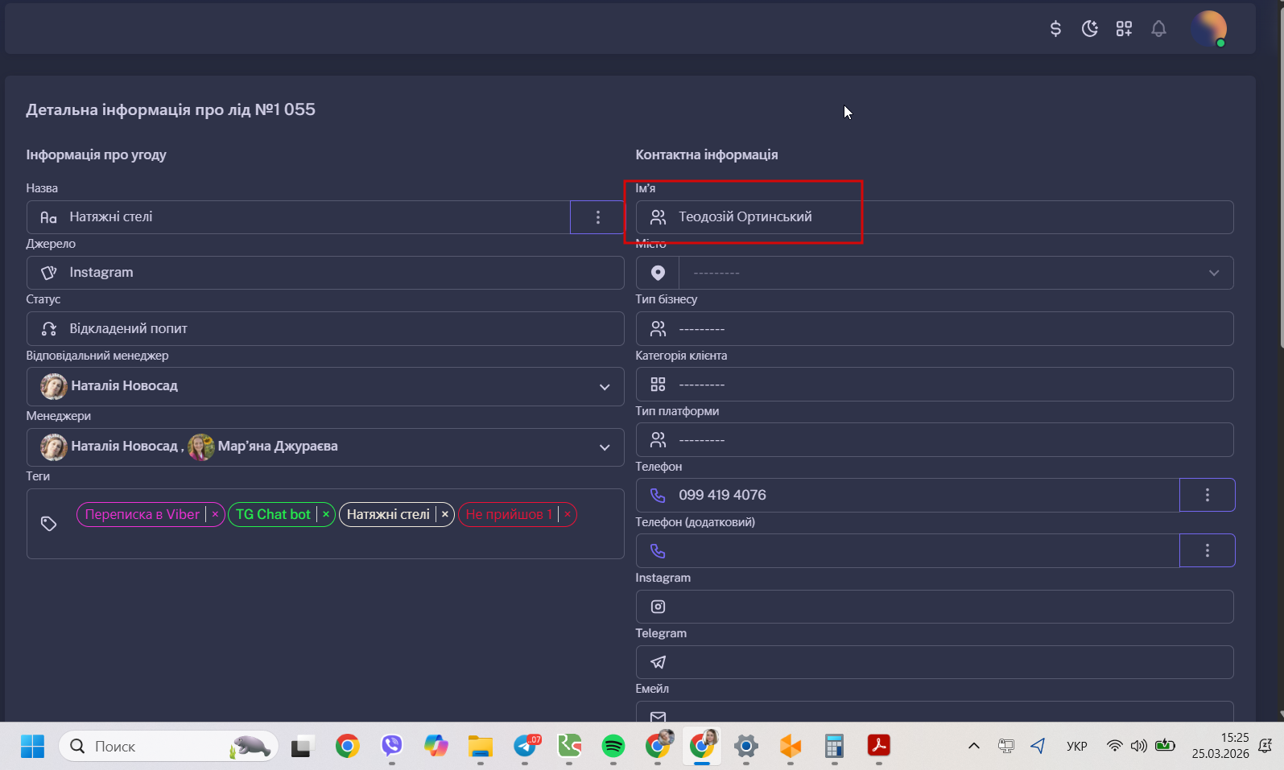Open three-dot menu for Телефон (додатковий)
This screenshot has height=770, width=1284.
[1207, 550]
